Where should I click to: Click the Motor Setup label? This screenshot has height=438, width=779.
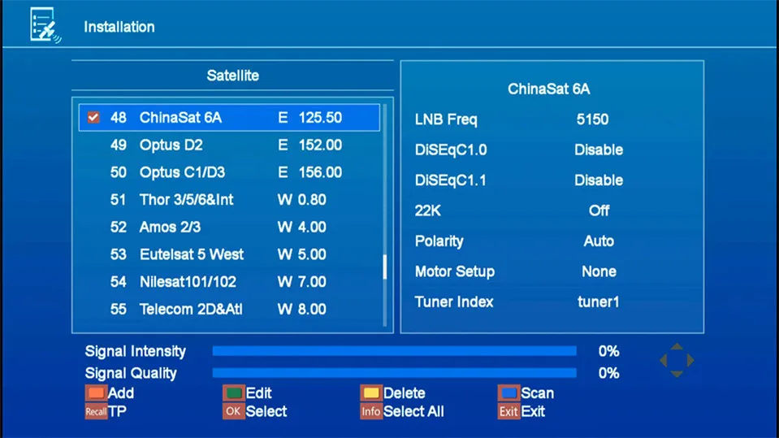tap(455, 271)
